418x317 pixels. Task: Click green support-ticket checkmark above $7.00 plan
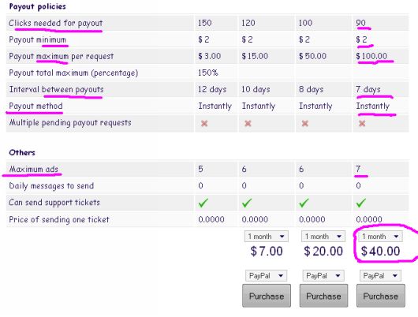[247, 203]
